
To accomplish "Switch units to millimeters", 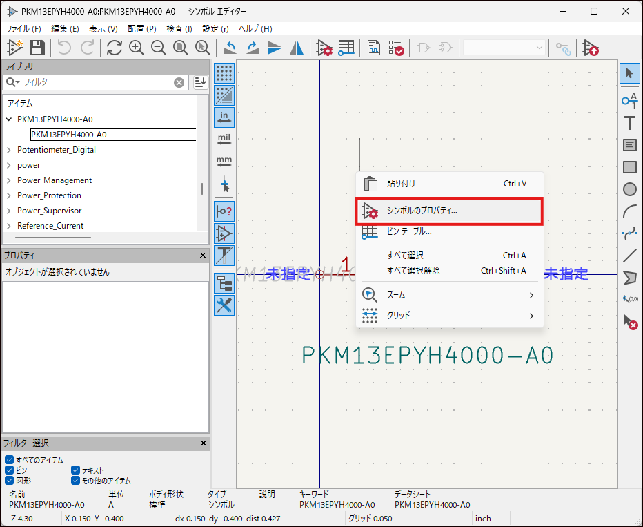I will [224, 162].
